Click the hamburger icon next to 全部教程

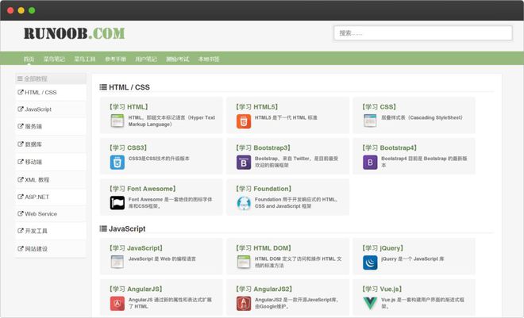(20, 79)
